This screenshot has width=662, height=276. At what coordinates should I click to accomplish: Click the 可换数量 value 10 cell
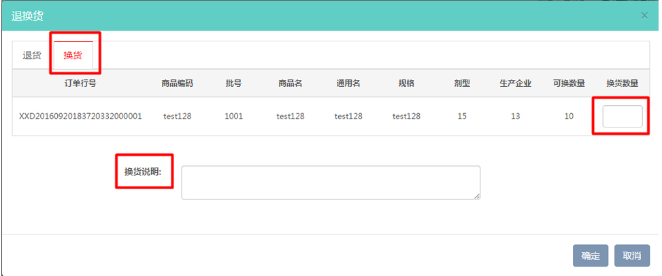pyautogui.click(x=569, y=116)
